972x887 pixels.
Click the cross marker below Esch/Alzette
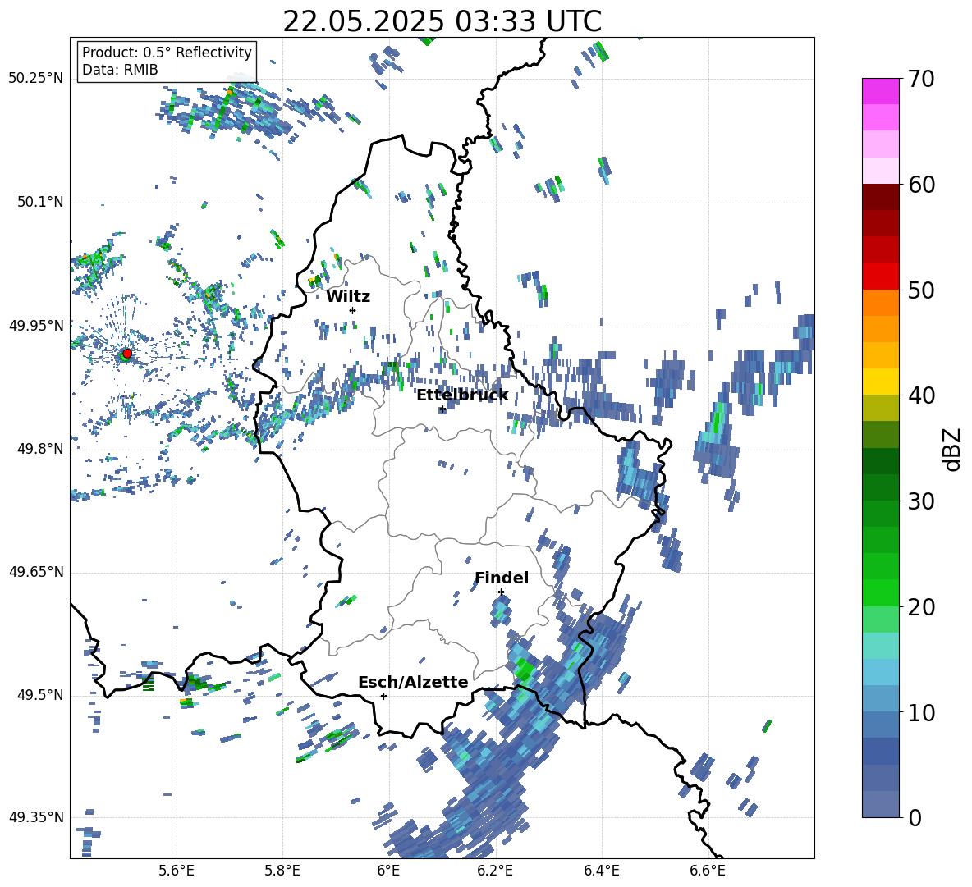point(383,696)
